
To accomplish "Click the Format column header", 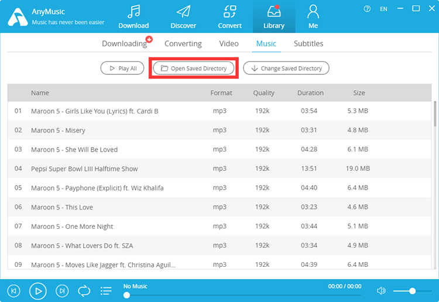I will click(221, 93).
